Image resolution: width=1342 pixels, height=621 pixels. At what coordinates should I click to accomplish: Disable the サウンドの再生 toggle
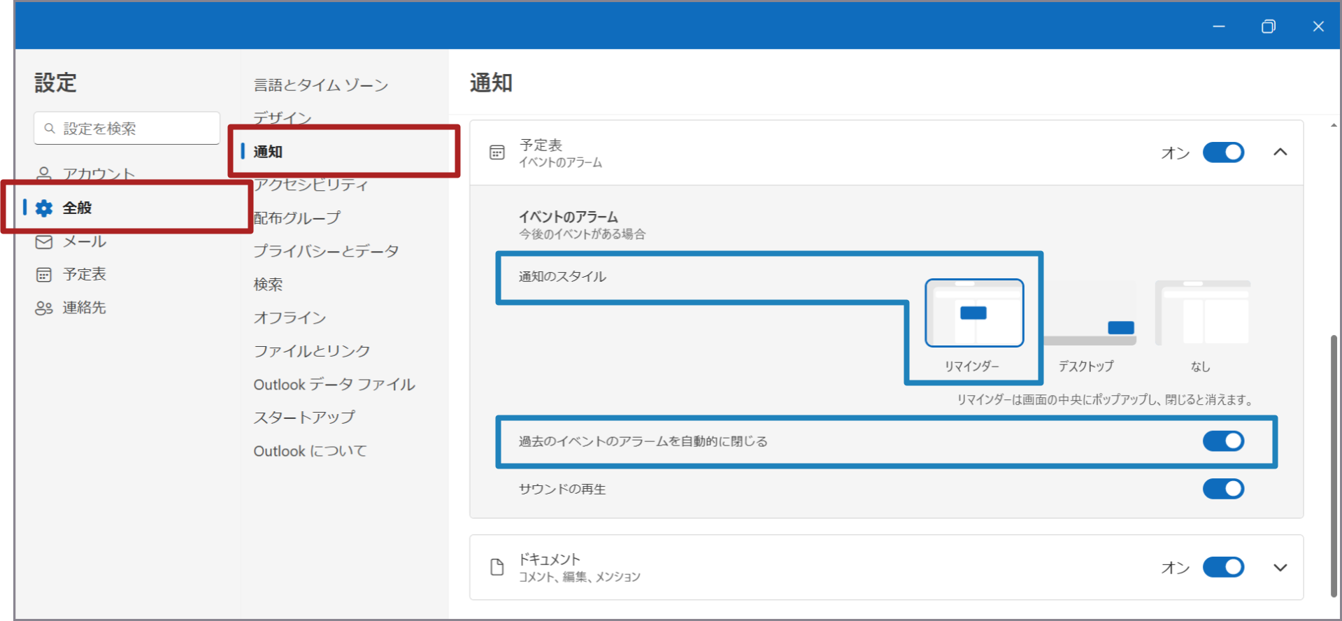(1222, 489)
